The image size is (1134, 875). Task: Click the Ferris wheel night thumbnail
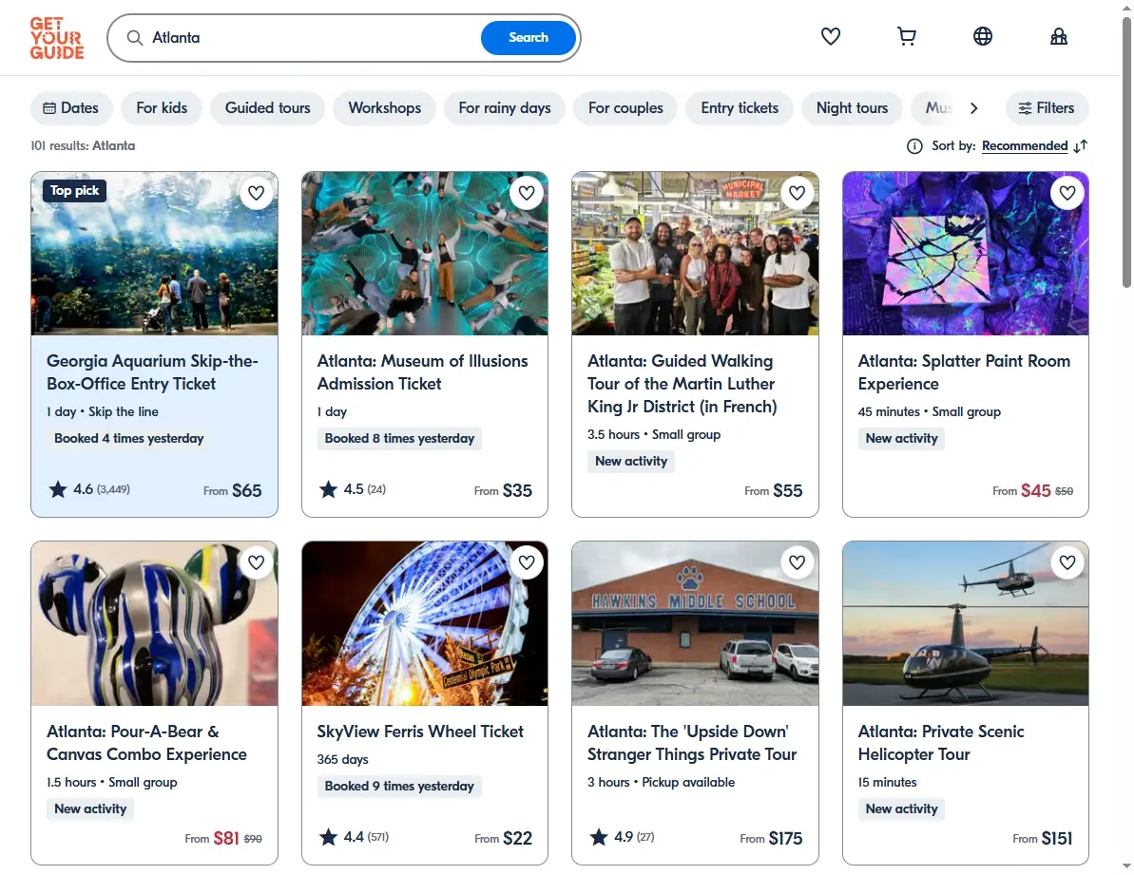pyautogui.click(x=425, y=623)
